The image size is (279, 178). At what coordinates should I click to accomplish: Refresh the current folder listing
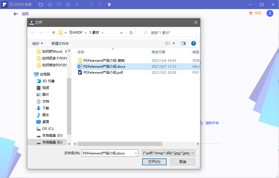pyautogui.click(x=131, y=33)
